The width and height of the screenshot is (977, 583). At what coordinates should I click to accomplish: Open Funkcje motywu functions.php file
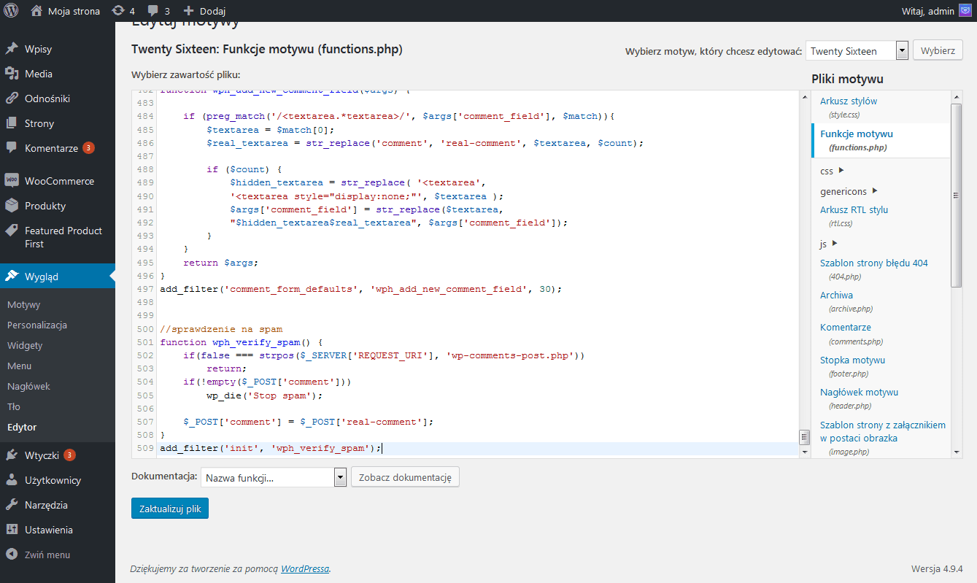point(857,134)
